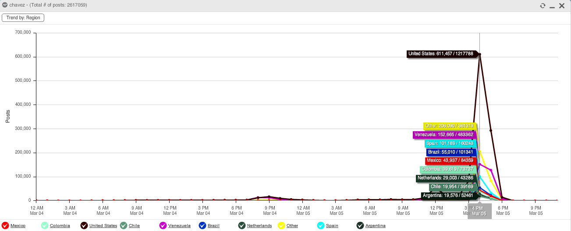571x231 pixels.
Task: Hide the Chile series checkbox
Action: 124,226
